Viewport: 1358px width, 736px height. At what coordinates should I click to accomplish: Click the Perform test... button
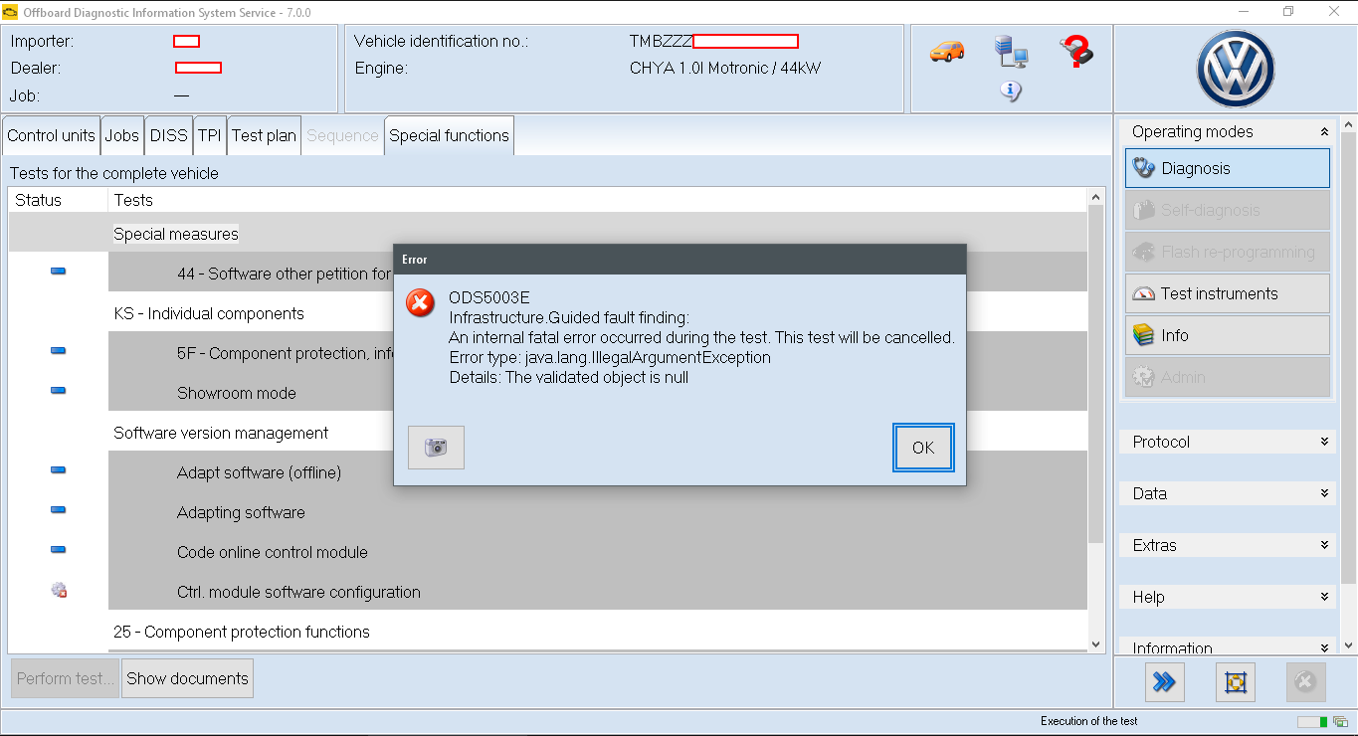pos(65,678)
